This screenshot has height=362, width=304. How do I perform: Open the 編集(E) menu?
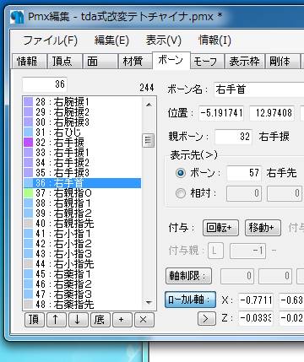coord(111,41)
